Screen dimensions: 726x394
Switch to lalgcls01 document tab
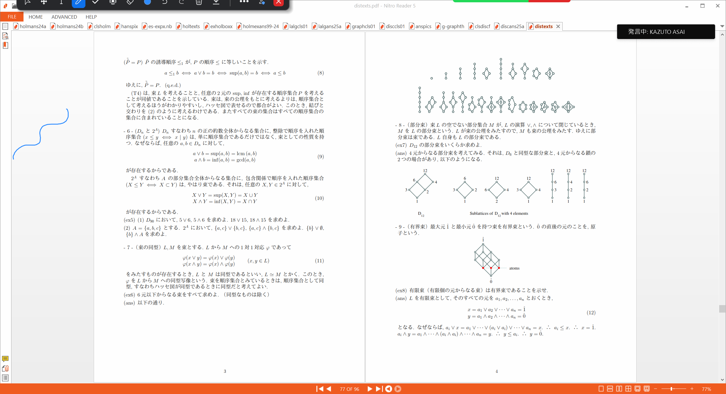296,26
